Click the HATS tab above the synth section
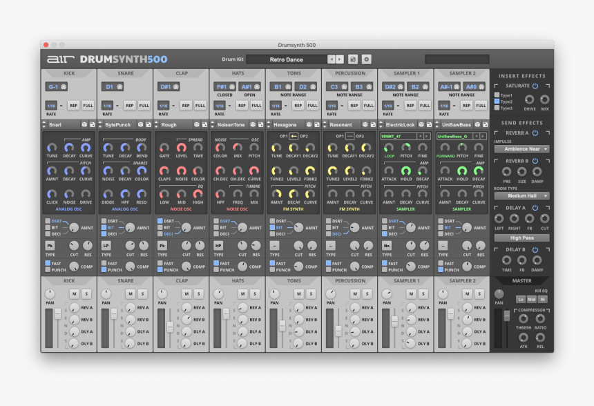 (x=238, y=73)
